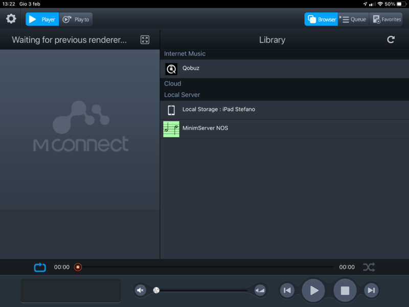Select the Player output button
The image size is (409, 307).
click(42, 19)
